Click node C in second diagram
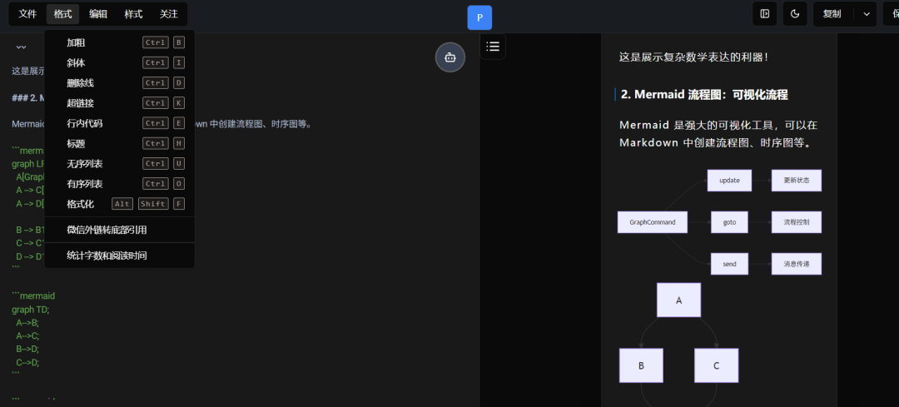The width and height of the screenshot is (899, 407). click(716, 365)
